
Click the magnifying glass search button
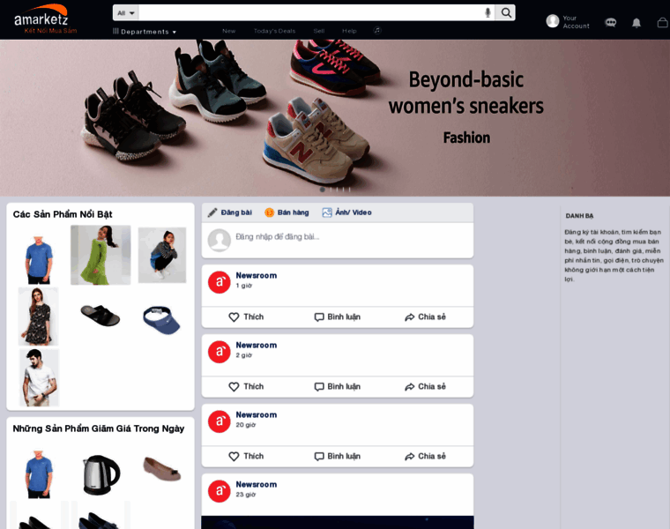tap(505, 13)
